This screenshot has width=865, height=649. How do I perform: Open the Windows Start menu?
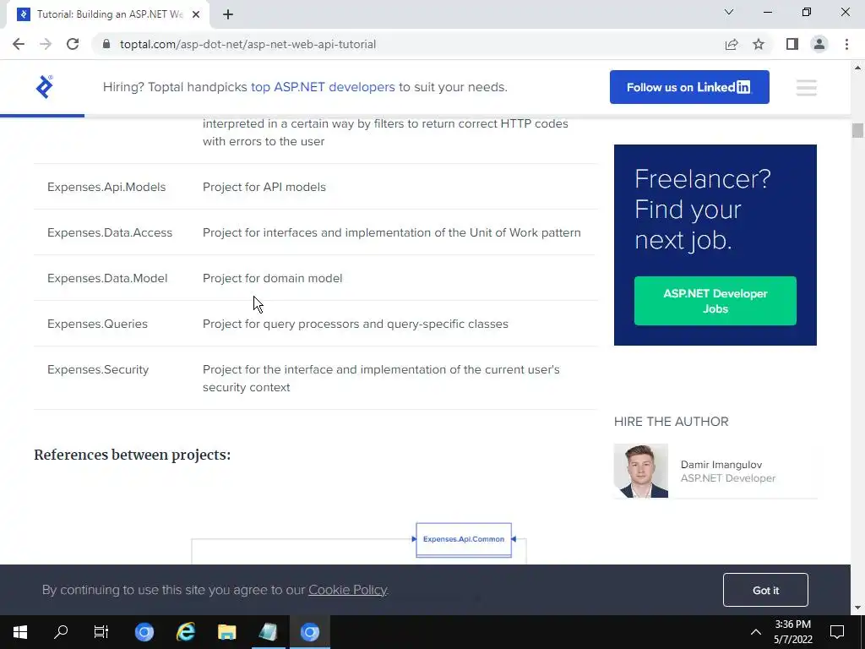click(20, 632)
